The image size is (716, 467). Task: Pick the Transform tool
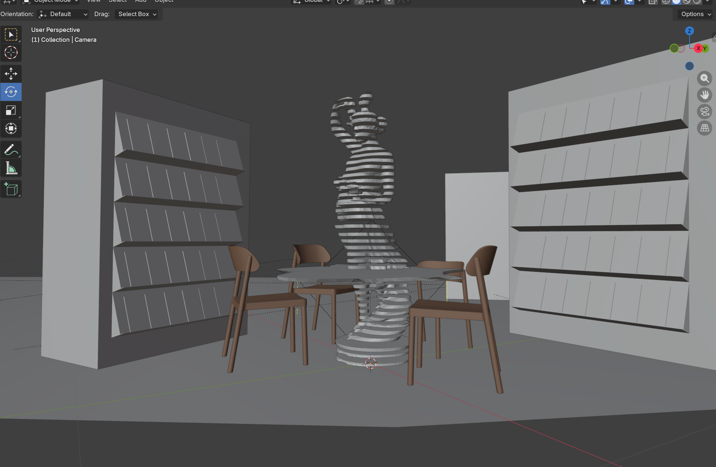click(11, 128)
